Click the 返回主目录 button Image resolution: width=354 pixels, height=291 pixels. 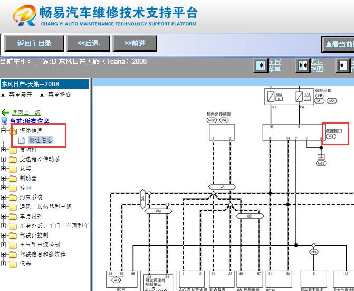pyautogui.click(x=34, y=43)
